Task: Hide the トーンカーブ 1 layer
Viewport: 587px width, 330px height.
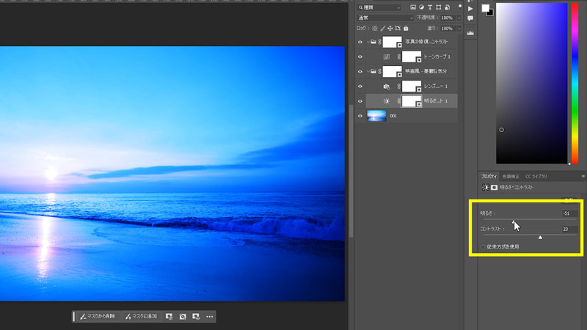Action: (360, 57)
